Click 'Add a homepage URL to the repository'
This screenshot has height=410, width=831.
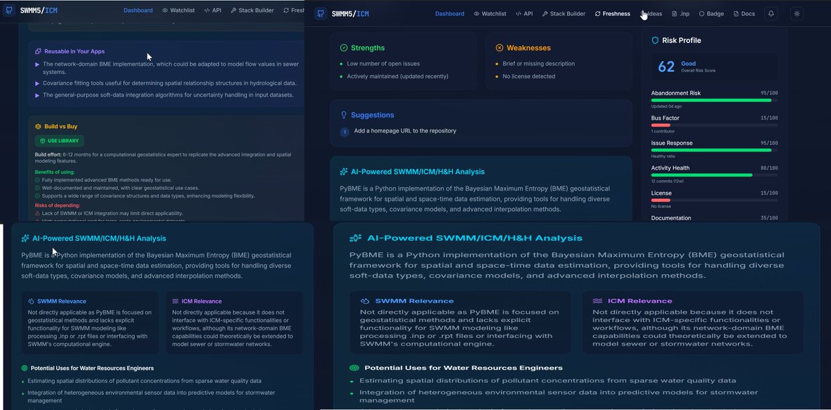405,131
